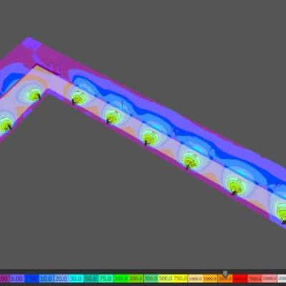
Task: Pick the 7500.0 legend swatch
Action: pyautogui.click(x=255, y=278)
